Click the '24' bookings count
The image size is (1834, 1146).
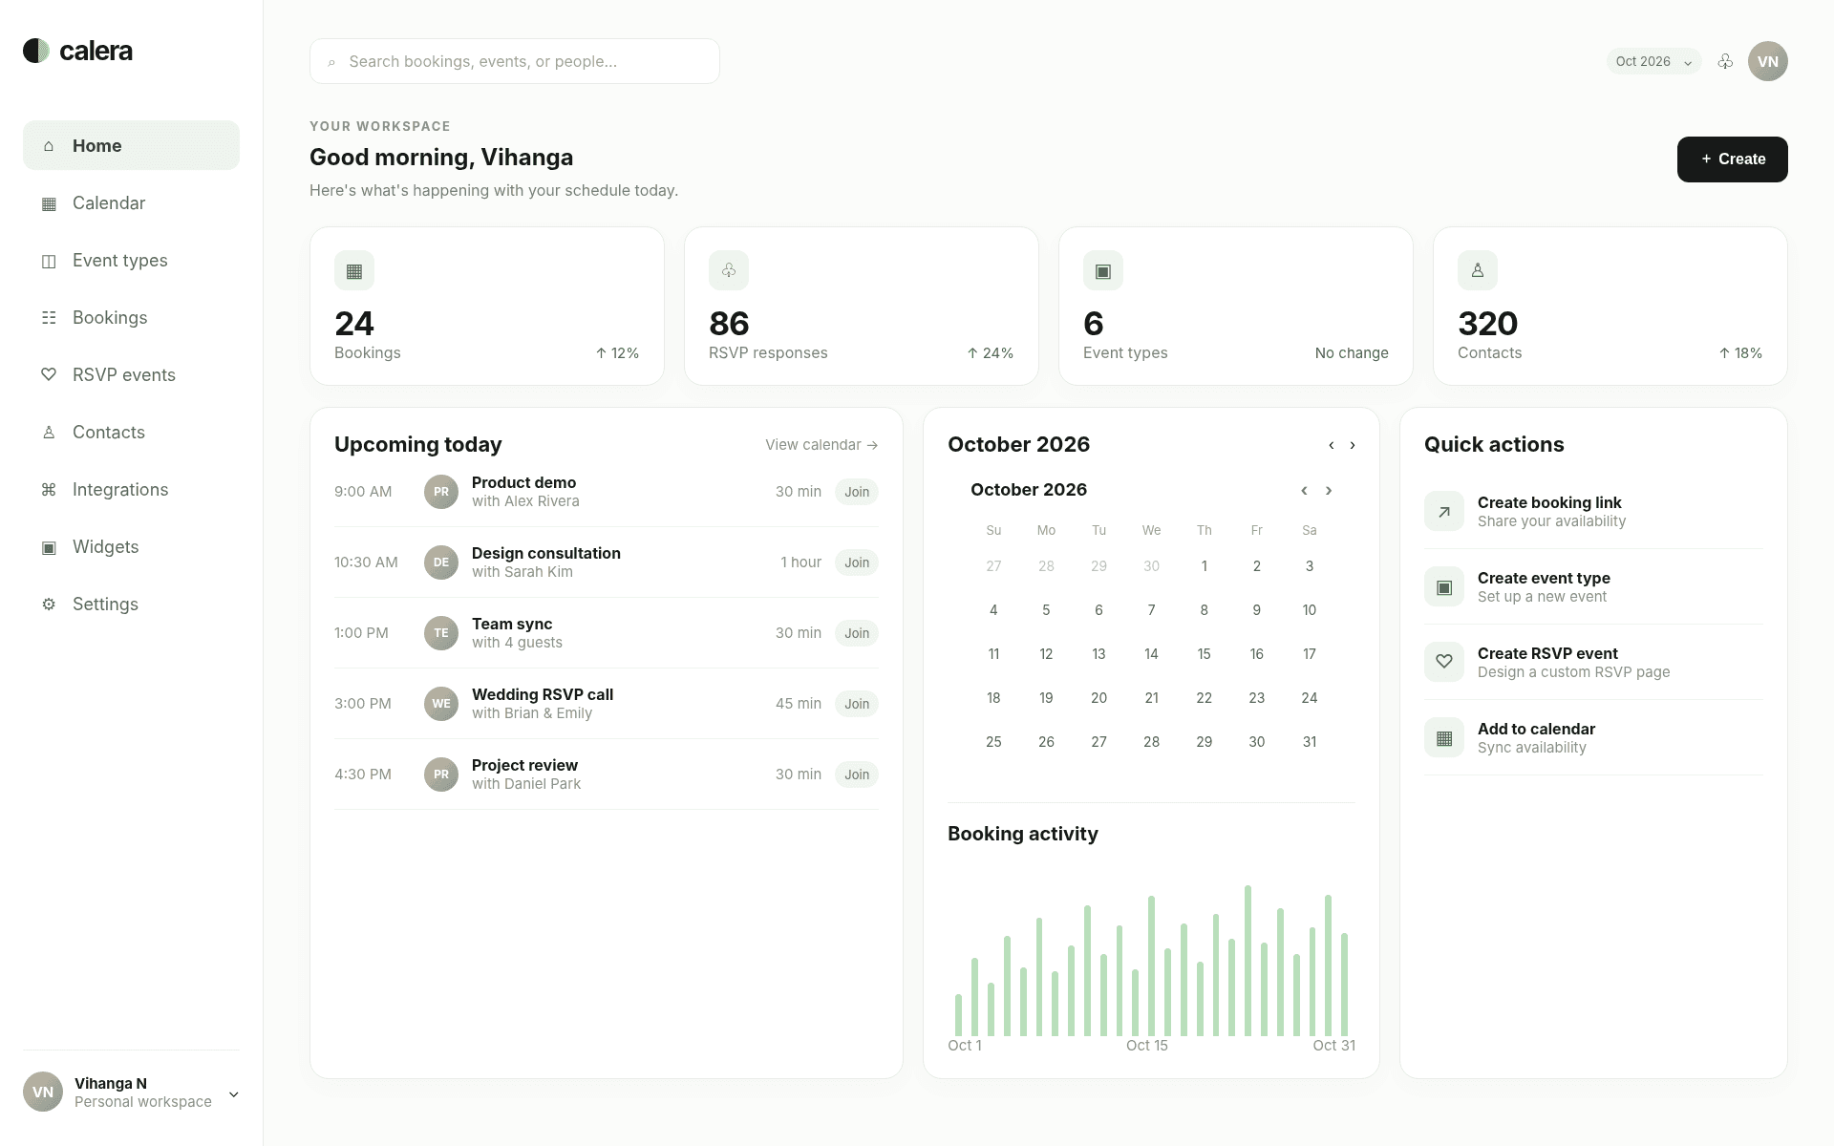tap(354, 324)
